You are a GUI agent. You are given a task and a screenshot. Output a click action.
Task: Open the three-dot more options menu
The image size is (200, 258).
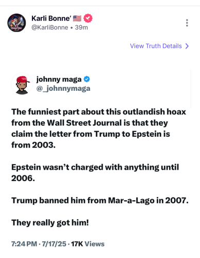tap(187, 23)
